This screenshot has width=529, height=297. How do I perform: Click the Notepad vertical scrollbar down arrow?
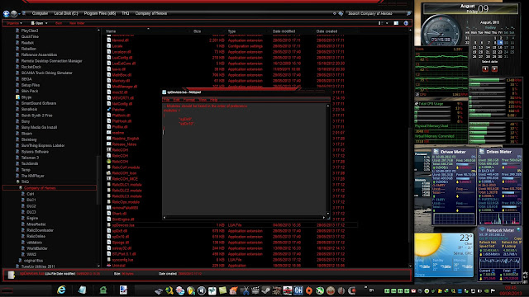click(328, 213)
